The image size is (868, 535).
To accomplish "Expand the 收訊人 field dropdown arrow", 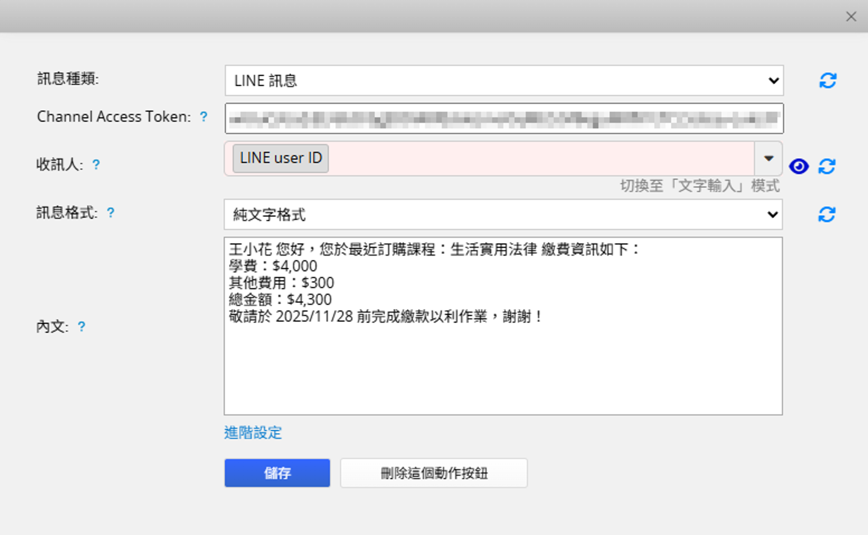I will tap(768, 158).
